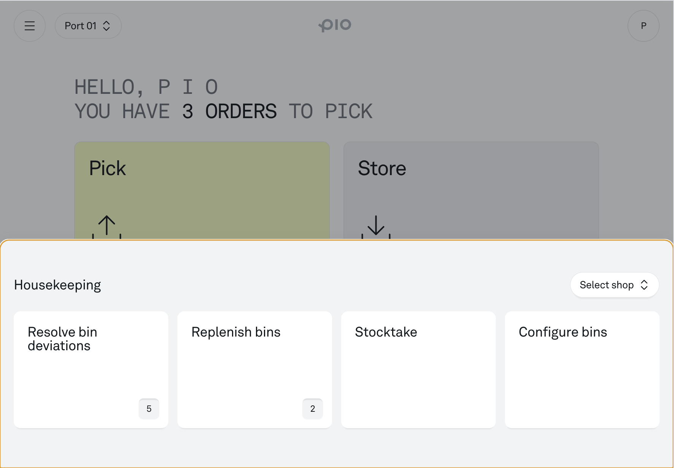Screen dimensions: 674x468
Task: Click the badge showing 5 deviations
Action: [x=149, y=409]
